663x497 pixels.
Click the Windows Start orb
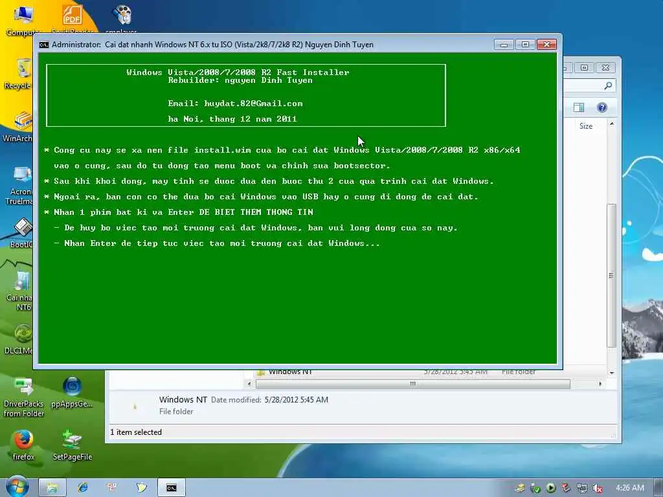pyautogui.click(x=17, y=487)
